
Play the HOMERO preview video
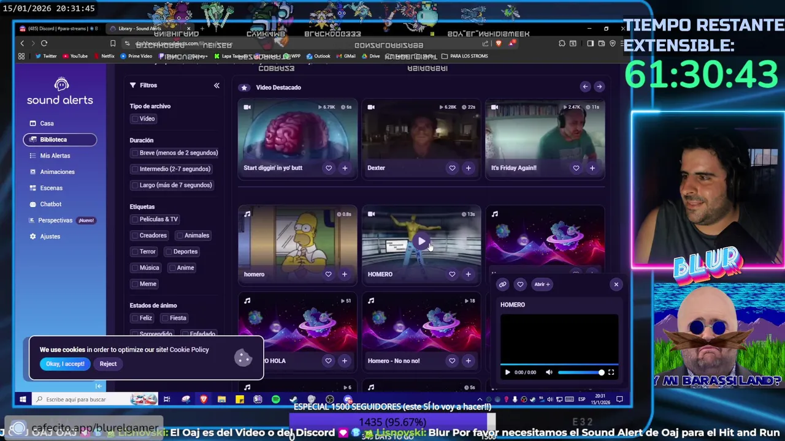pos(507,372)
